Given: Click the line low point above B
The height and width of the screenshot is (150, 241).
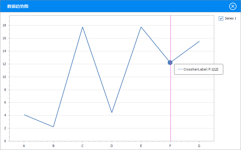Looking at the screenshot, I should click(x=53, y=127).
